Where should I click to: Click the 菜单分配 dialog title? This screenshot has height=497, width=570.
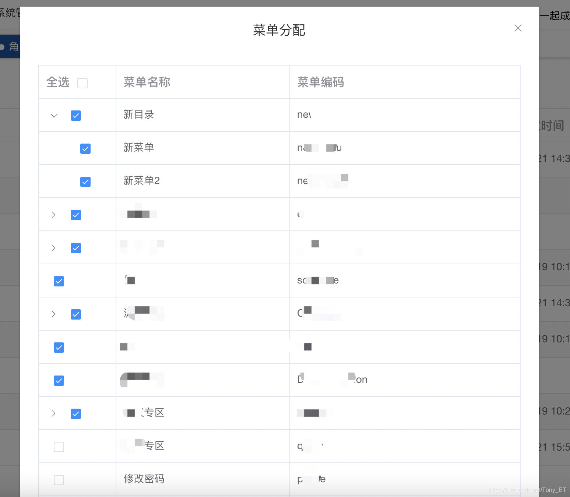279,30
